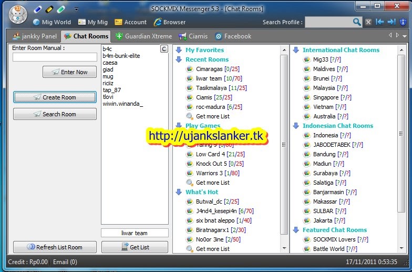The image size is (412, 272).
Task: Click the right-arrow navigation icon
Action: click(x=391, y=22)
